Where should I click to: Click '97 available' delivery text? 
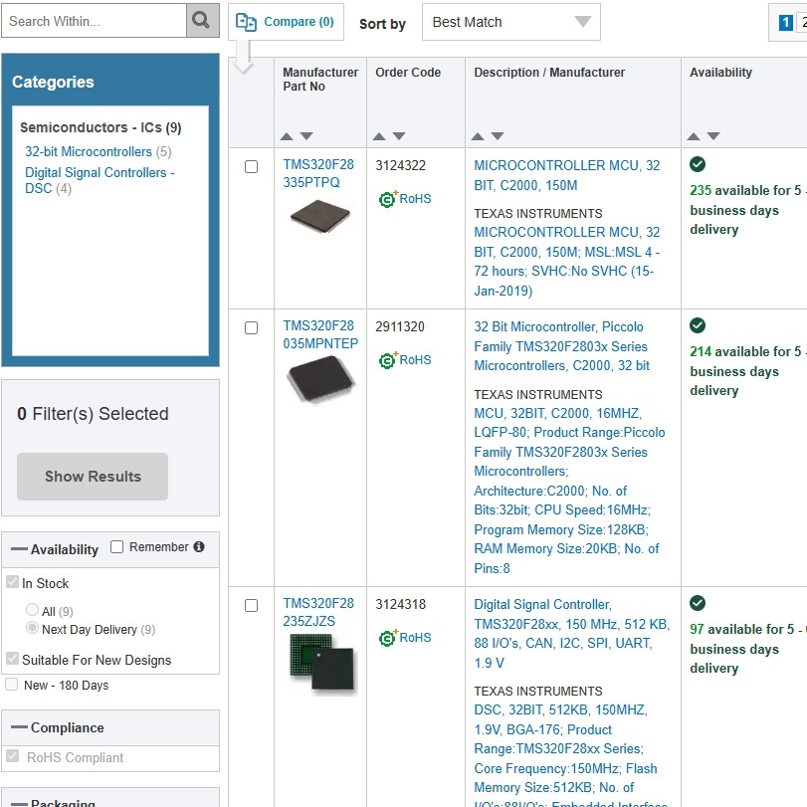pos(746,649)
